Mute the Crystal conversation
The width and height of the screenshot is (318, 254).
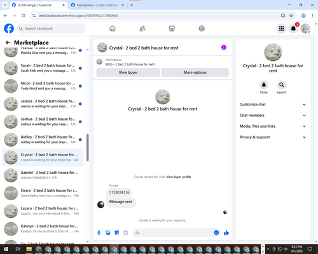pyautogui.click(x=264, y=85)
